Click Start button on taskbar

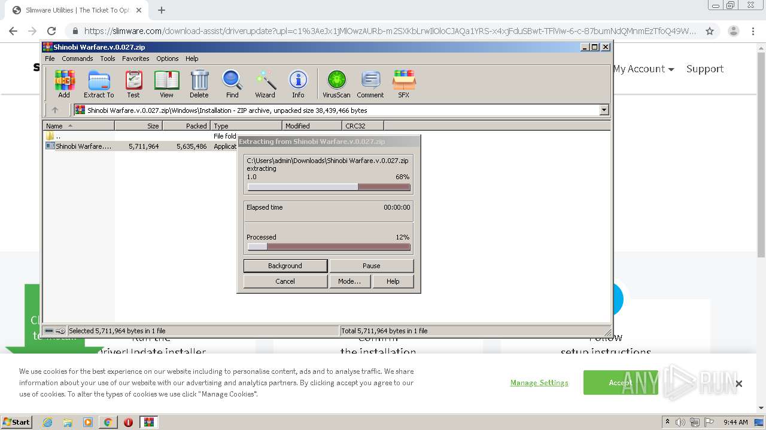point(17,422)
